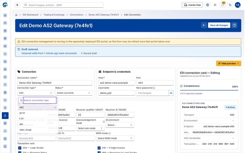
Task: Go to EDI Dashboard breadcrumb
Action: pyautogui.click(x=30, y=15)
